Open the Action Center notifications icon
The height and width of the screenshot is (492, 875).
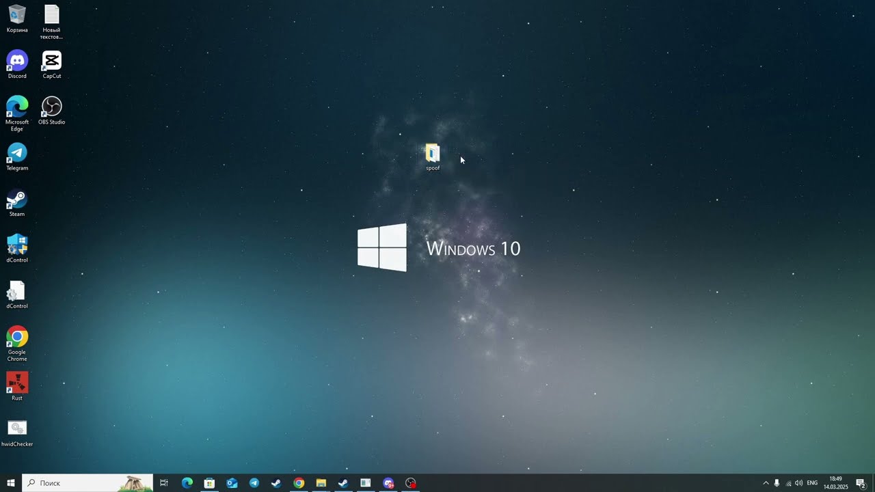pyautogui.click(x=861, y=483)
